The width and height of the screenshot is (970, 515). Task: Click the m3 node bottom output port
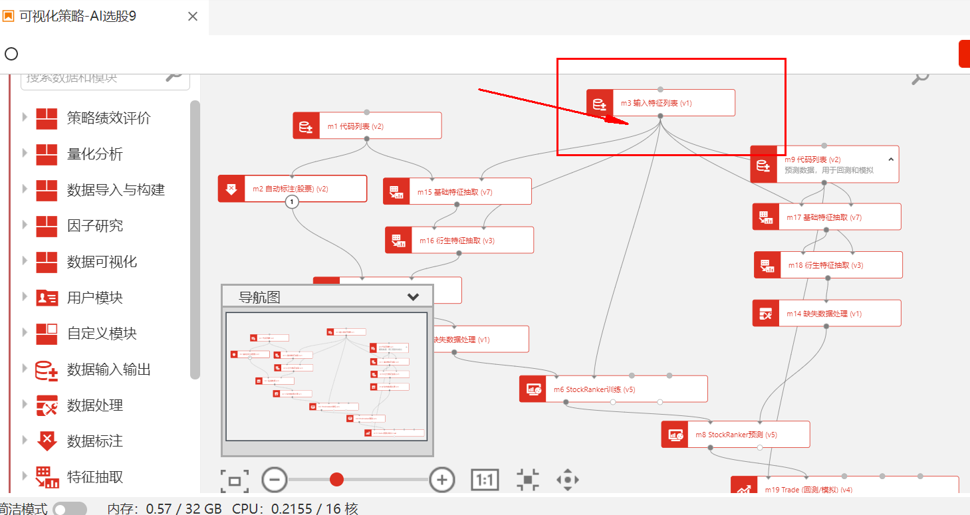click(x=660, y=116)
